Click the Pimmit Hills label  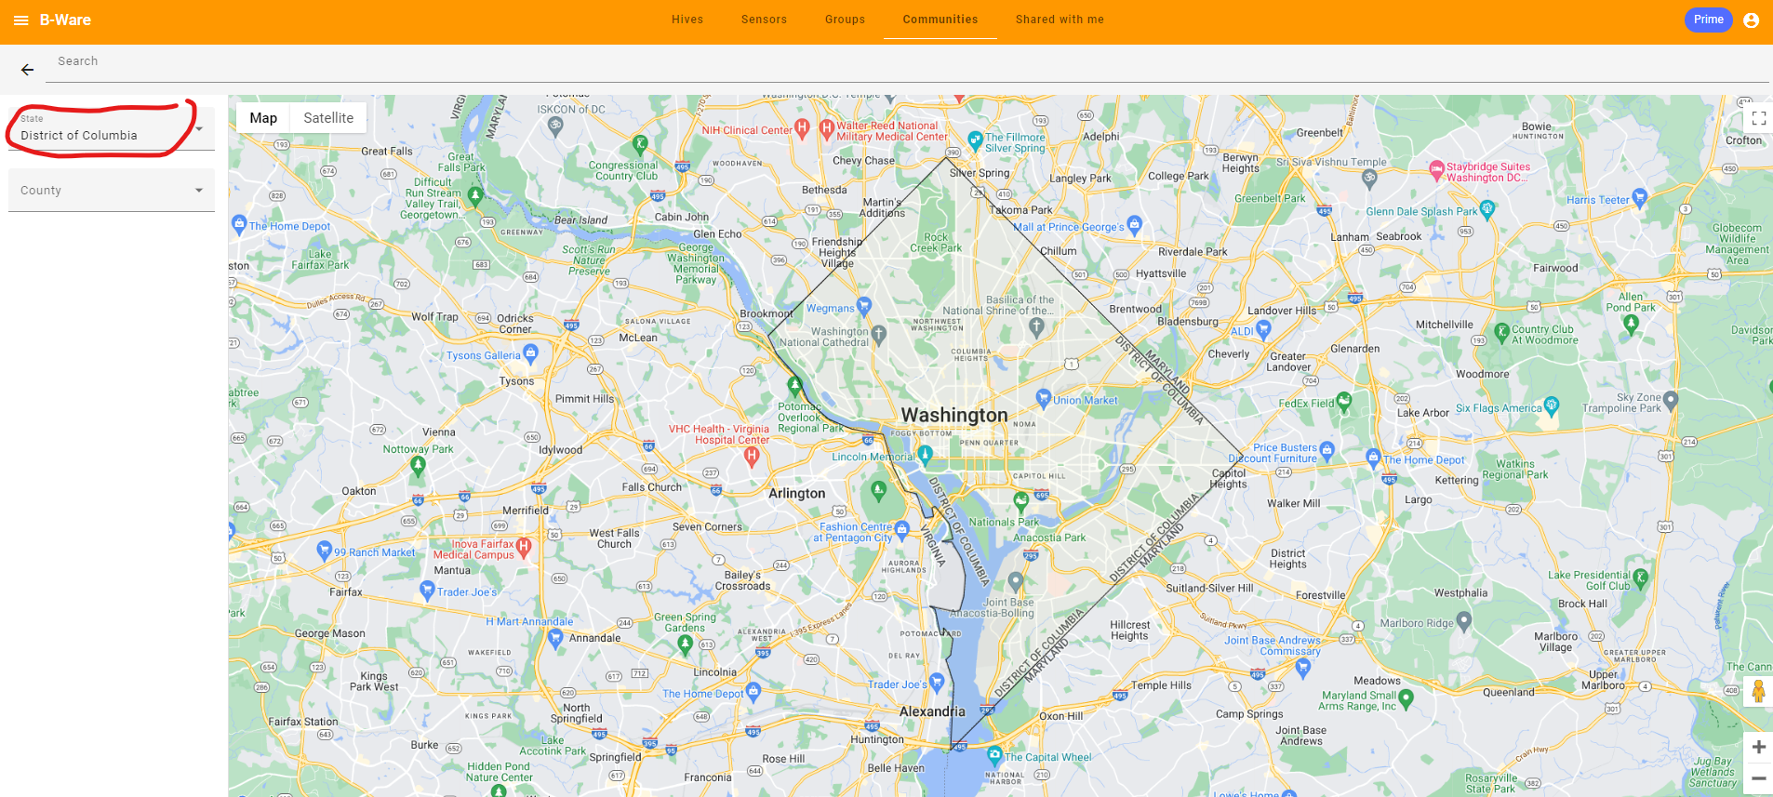pyautogui.click(x=584, y=399)
